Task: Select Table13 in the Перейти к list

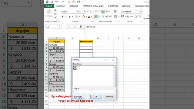Action: click(x=76, y=67)
